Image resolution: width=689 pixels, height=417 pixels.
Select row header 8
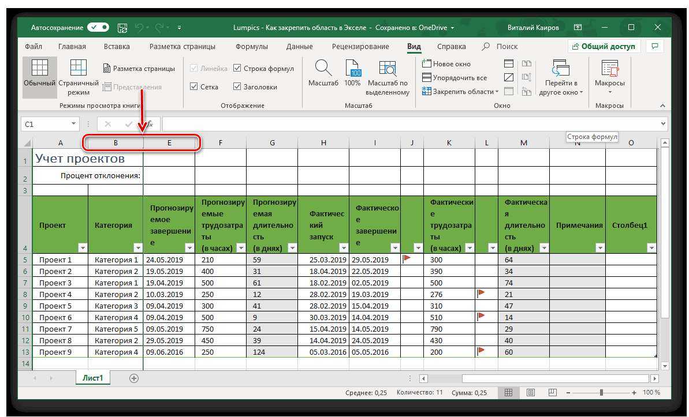pyautogui.click(x=25, y=295)
